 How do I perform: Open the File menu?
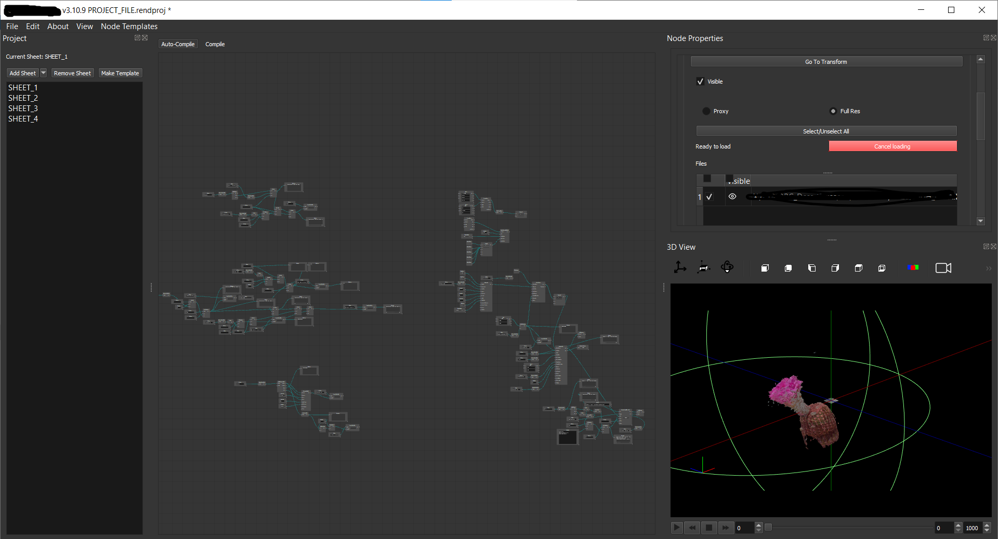click(x=12, y=26)
